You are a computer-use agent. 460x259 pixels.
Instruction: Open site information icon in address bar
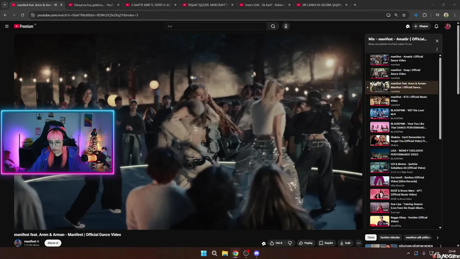point(33,15)
